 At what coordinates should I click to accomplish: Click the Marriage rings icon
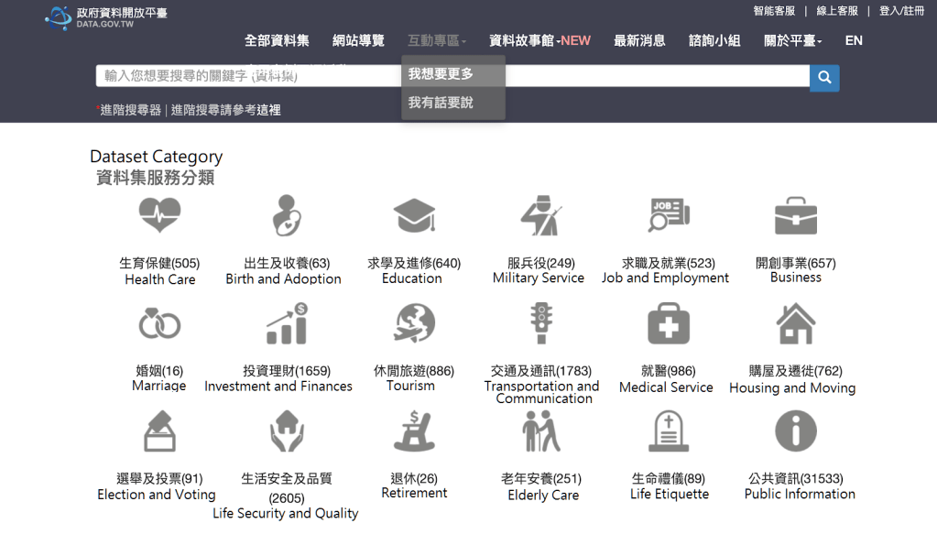click(159, 324)
